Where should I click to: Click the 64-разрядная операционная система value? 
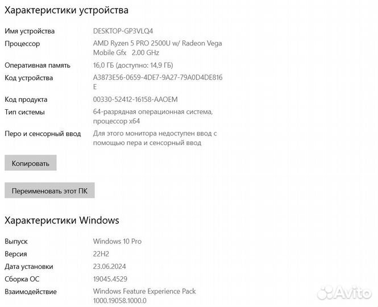153,116
